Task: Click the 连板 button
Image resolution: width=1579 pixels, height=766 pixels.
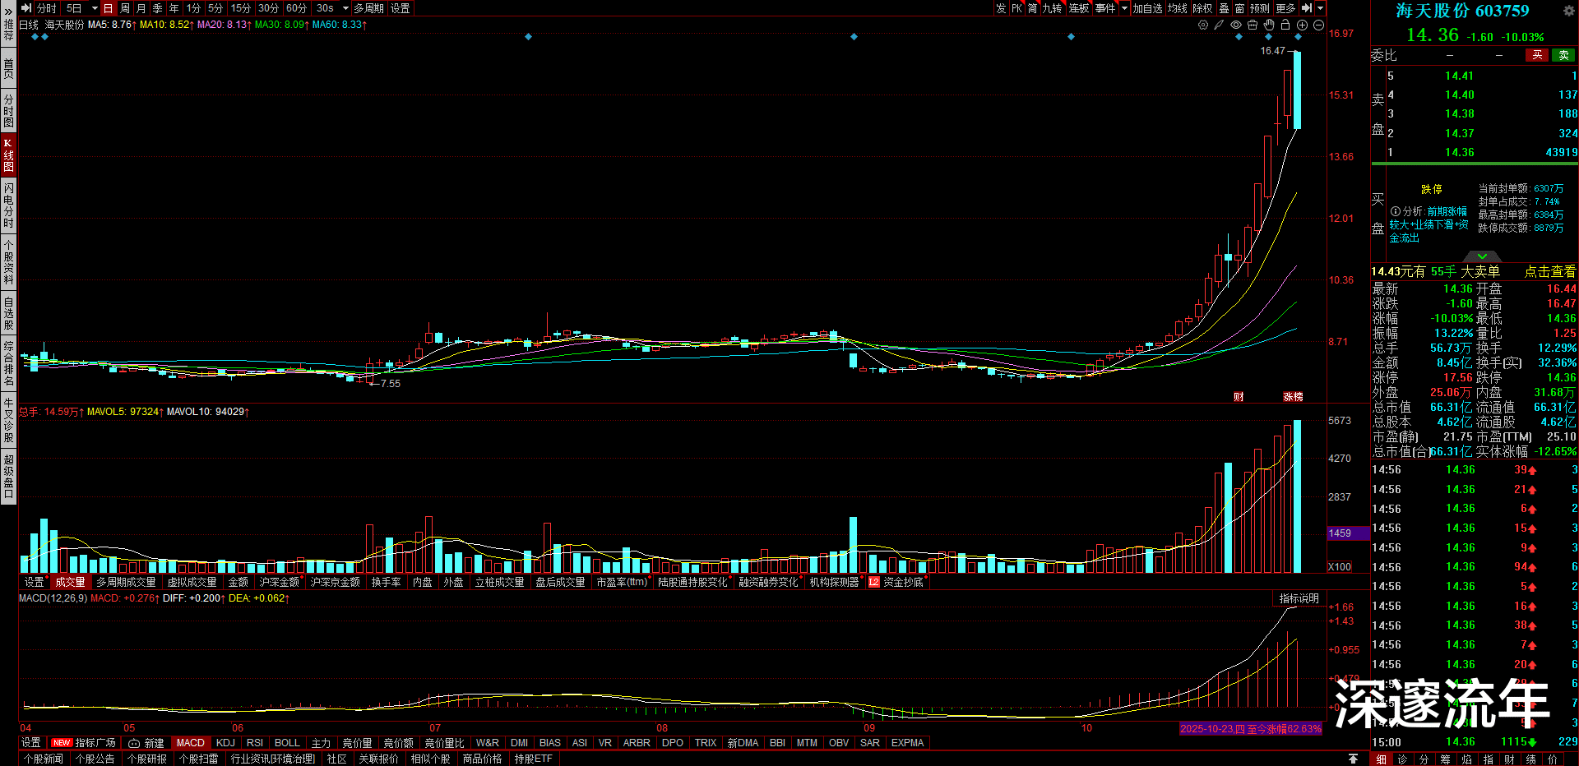Action: click(1079, 8)
